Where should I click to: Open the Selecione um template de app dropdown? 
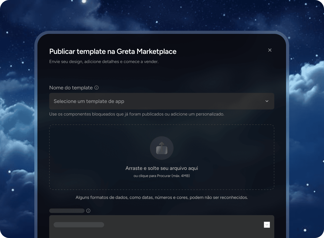162,101
